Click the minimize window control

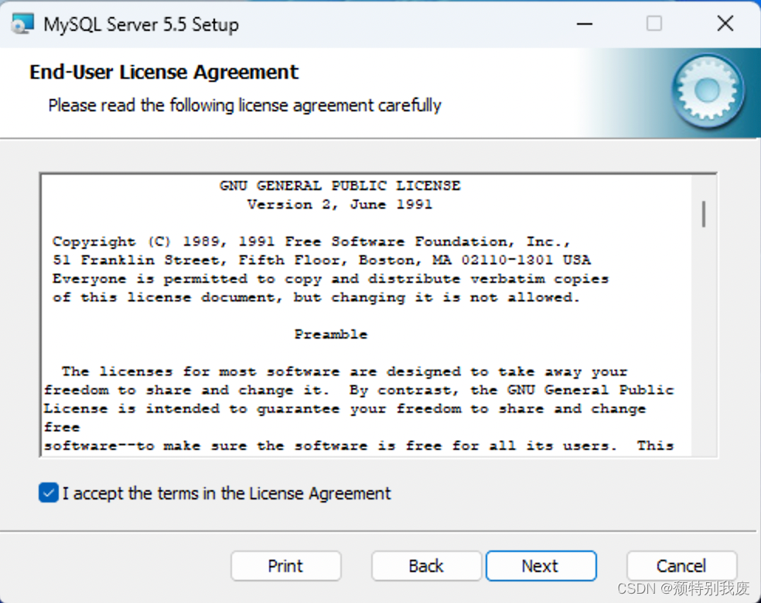[584, 23]
